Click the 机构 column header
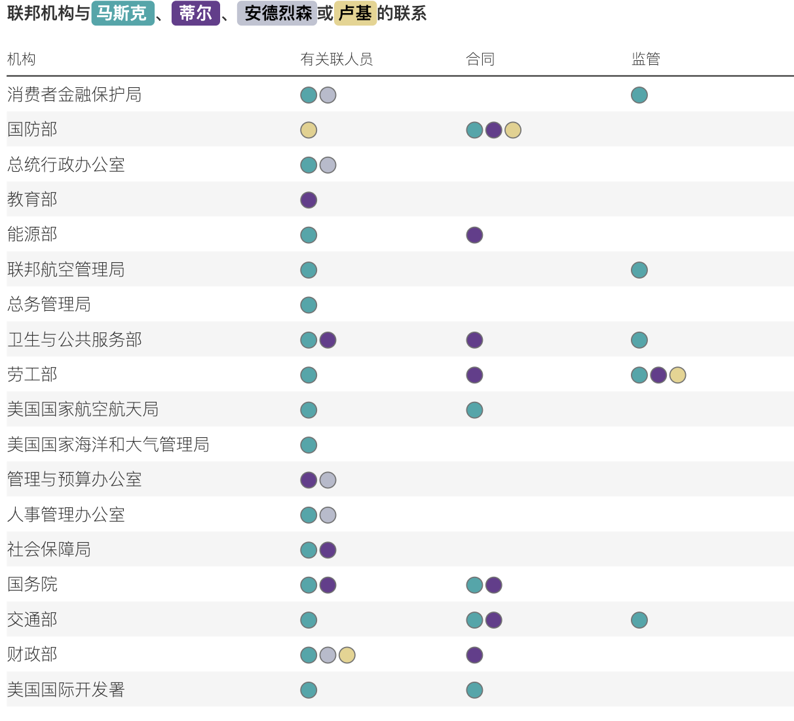Screen dimensions: 794x721 [22, 60]
